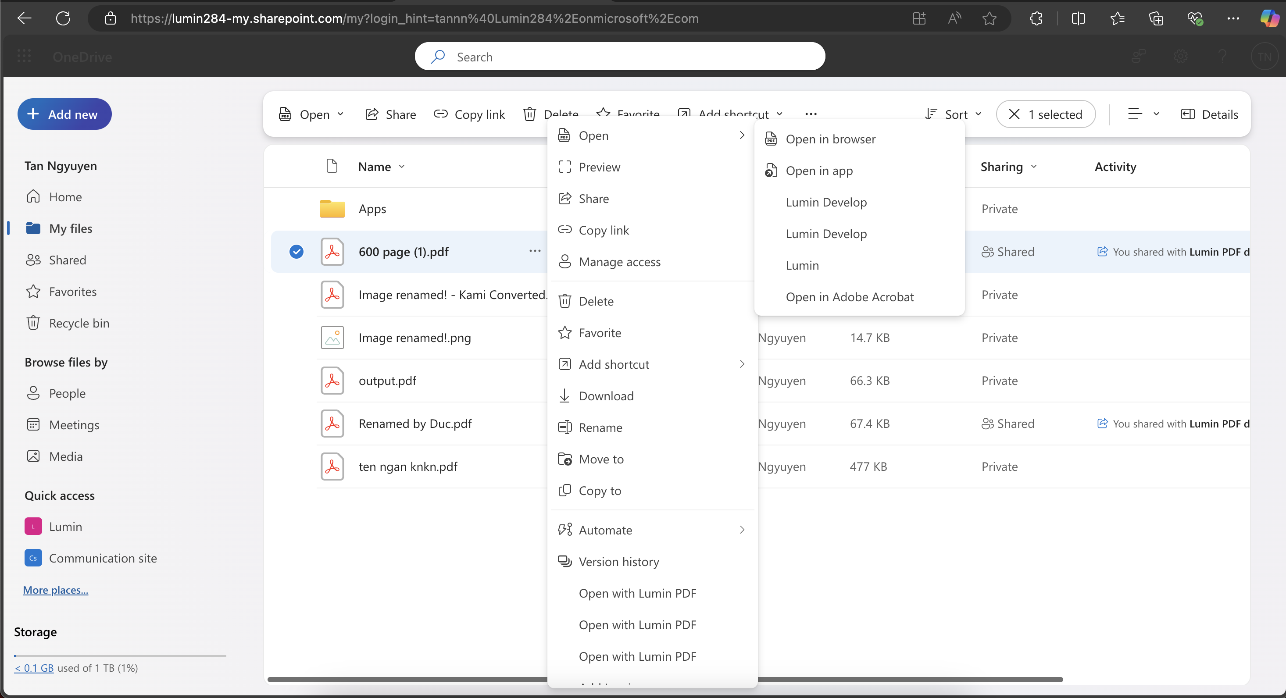Choose Move to in context menu

click(652, 459)
